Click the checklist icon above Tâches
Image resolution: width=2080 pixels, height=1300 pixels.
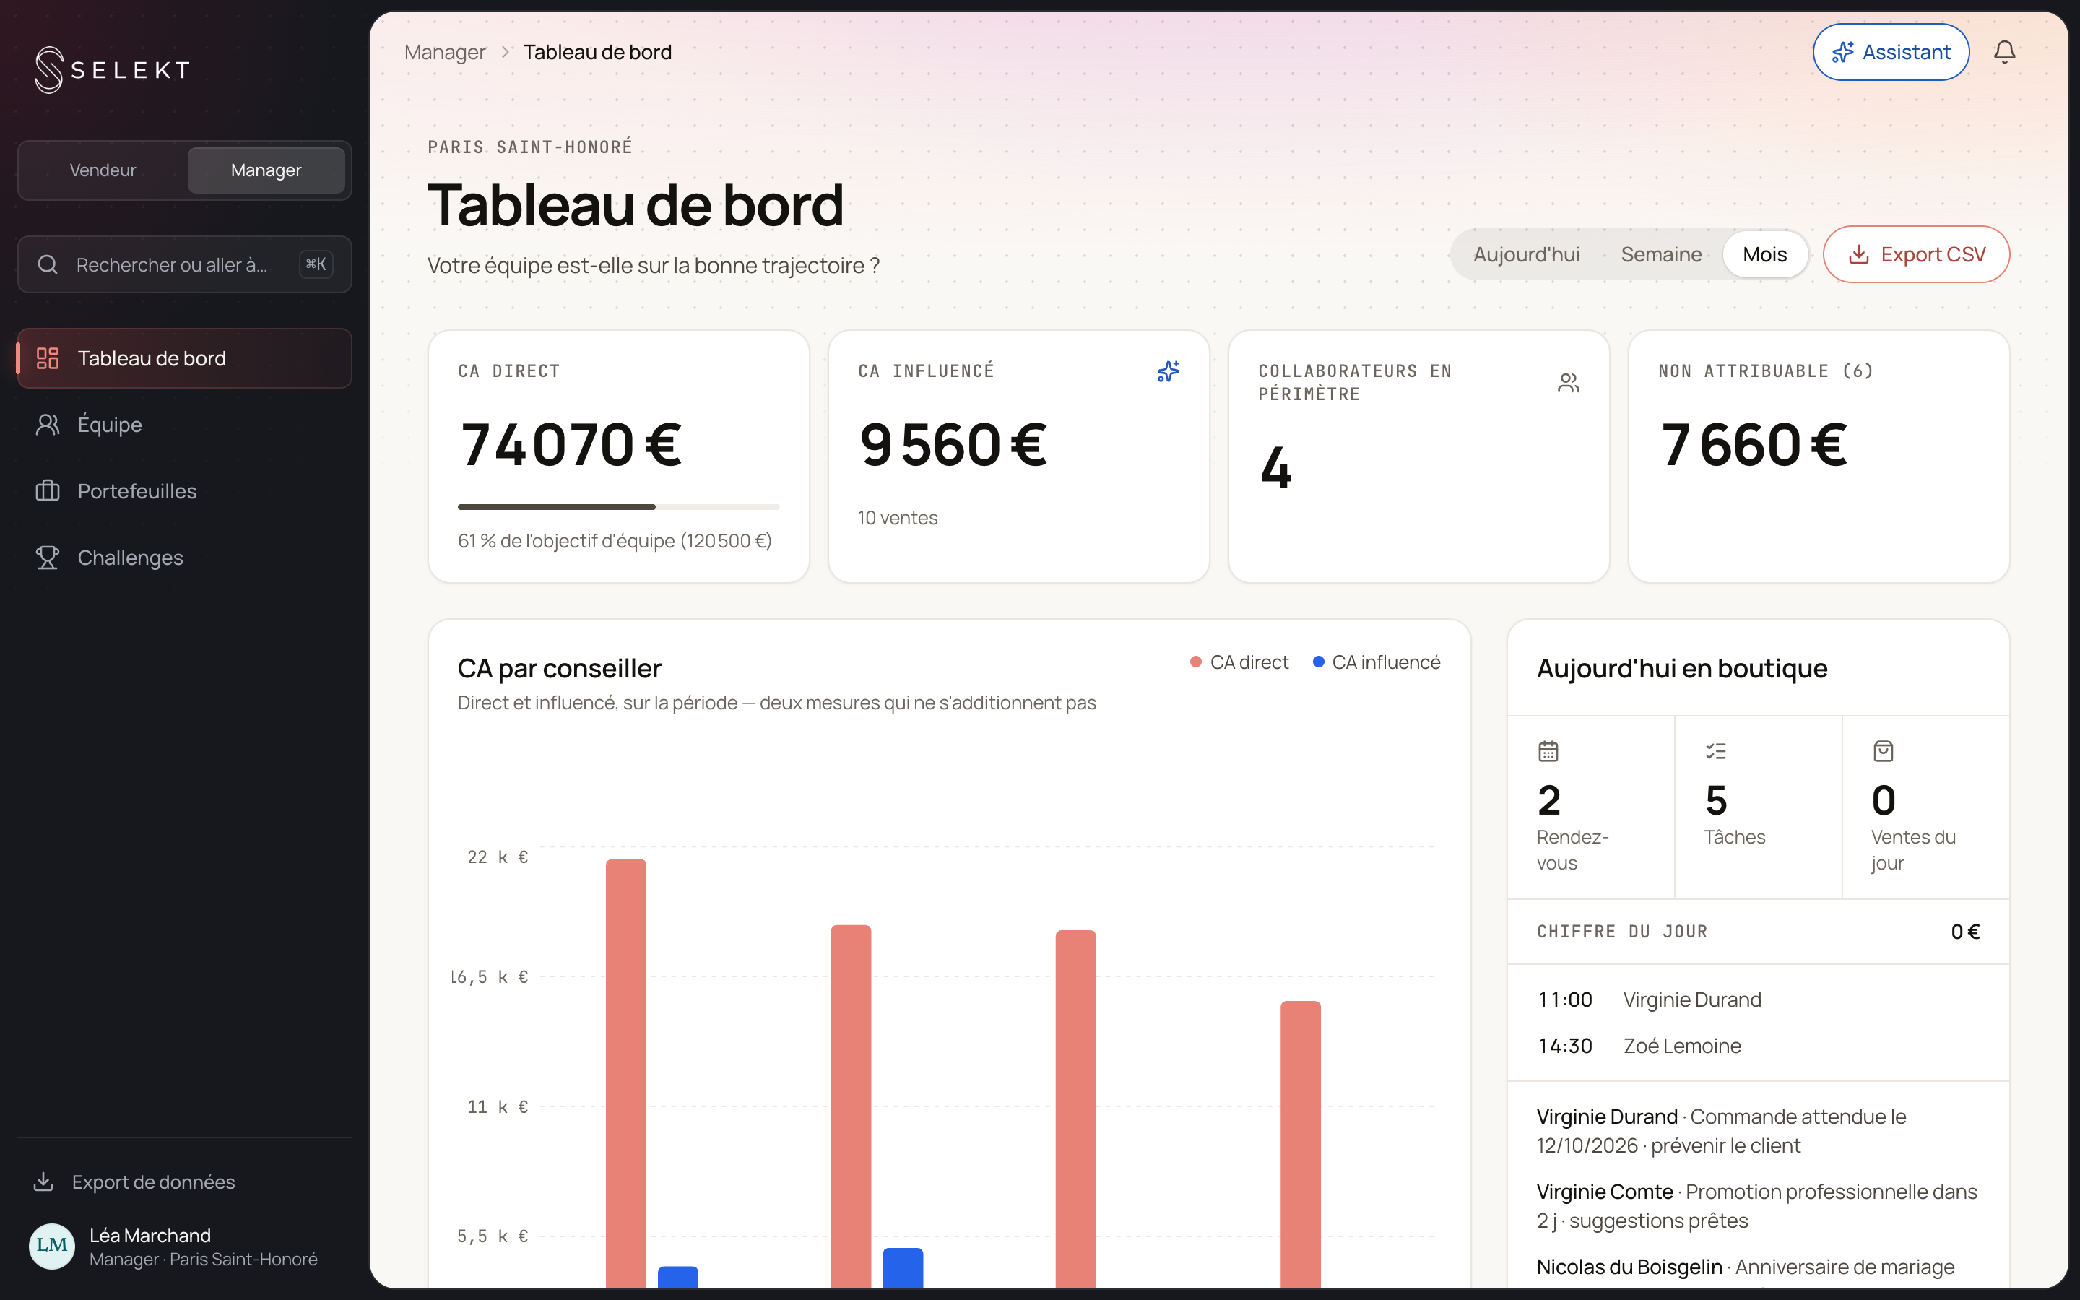click(x=1715, y=751)
